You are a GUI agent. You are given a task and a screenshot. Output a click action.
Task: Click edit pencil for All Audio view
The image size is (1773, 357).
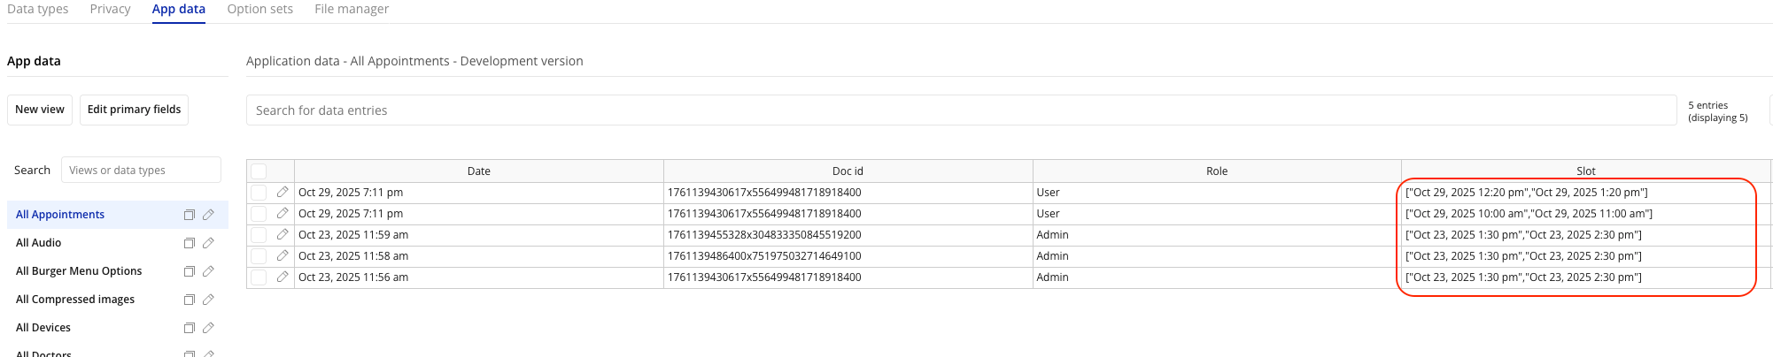click(x=208, y=243)
